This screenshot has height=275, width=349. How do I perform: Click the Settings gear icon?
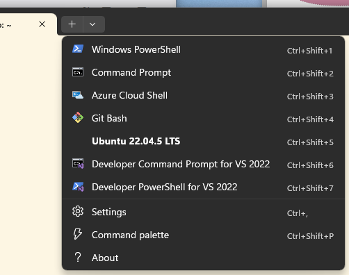[78, 211]
